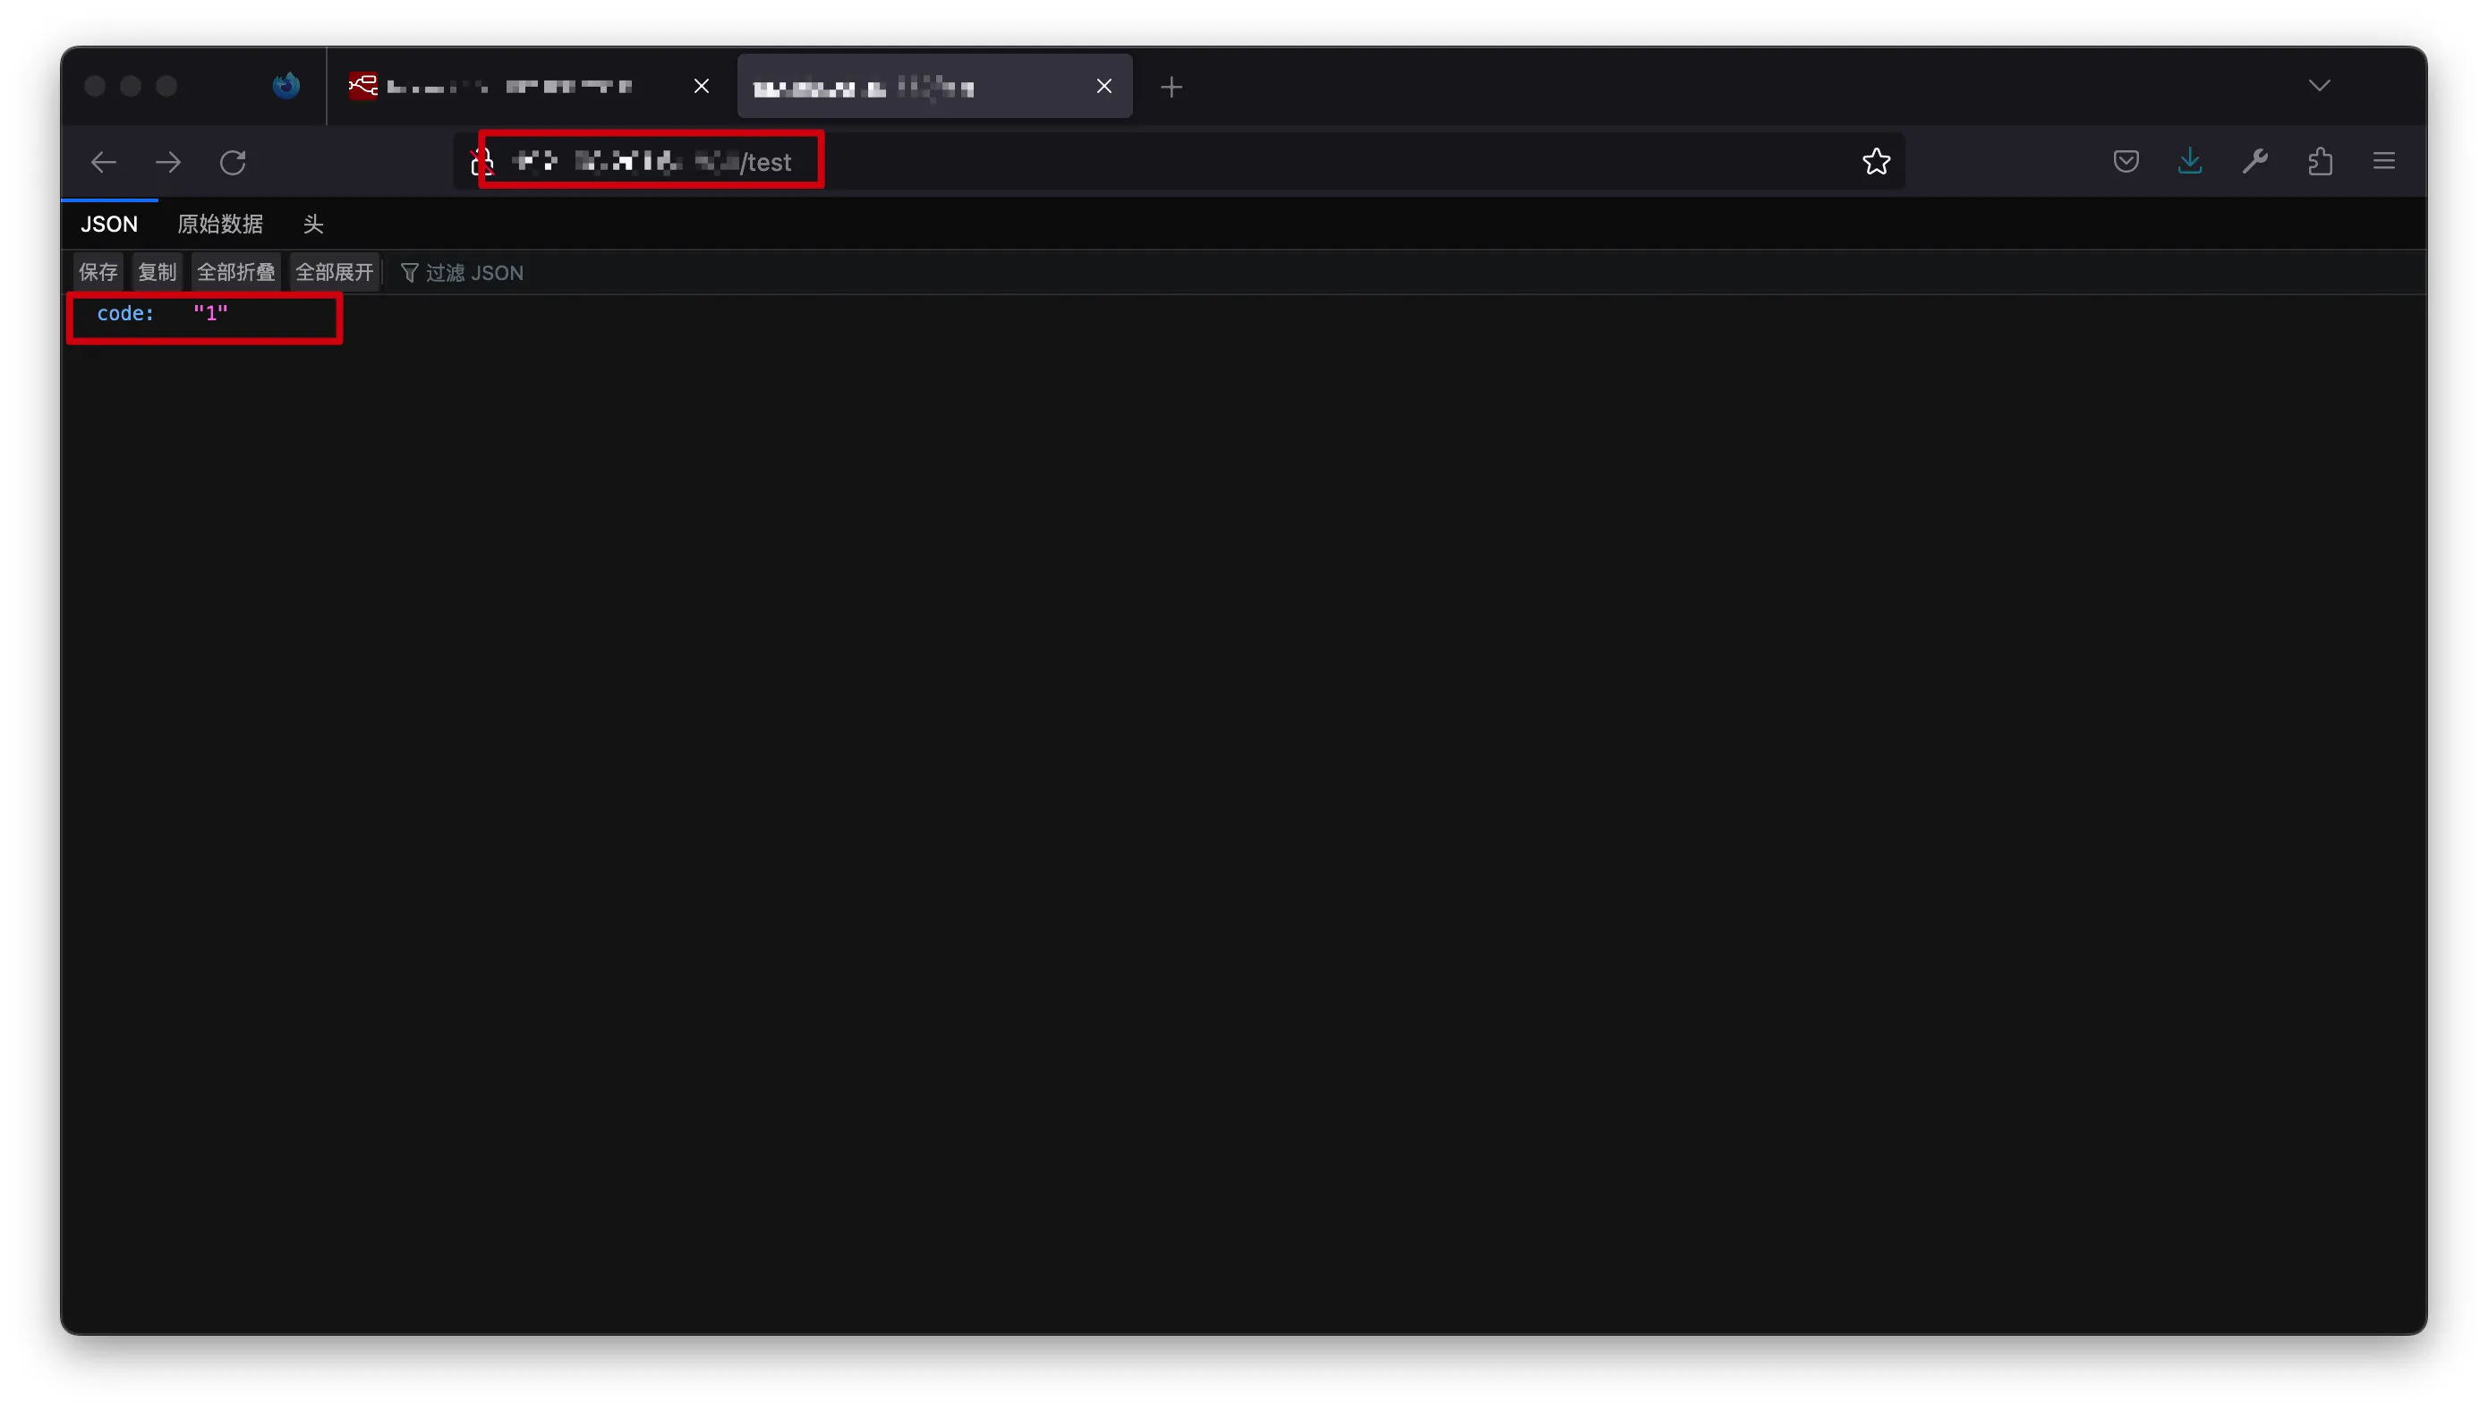Image resolution: width=2488 pixels, height=1410 pixels.
Task: Open the downloads panel
Action: tap(2190, 162)
